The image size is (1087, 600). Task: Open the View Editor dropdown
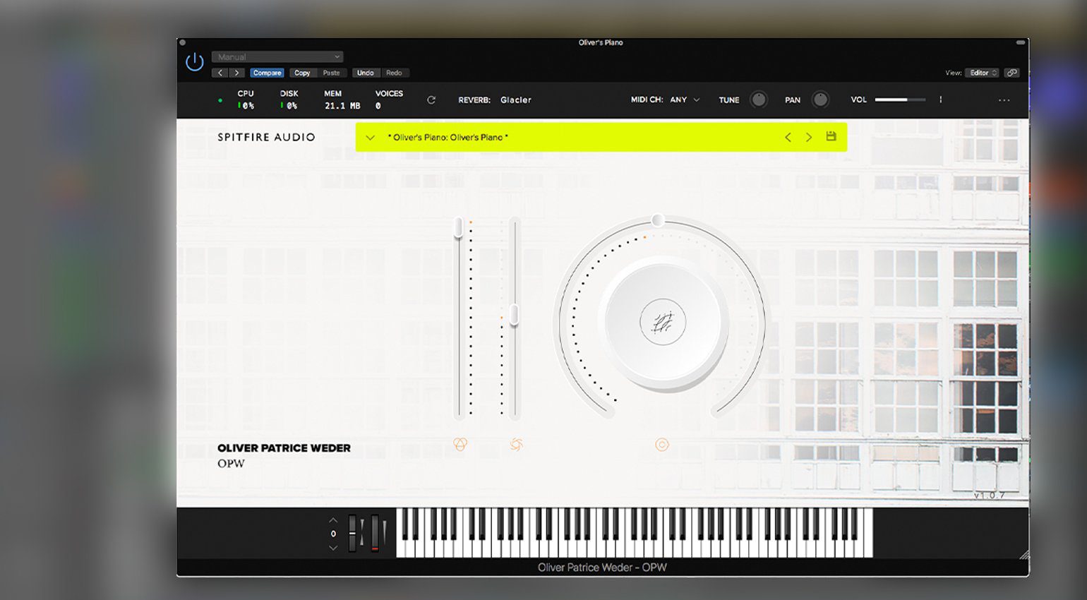pos(982,73)
